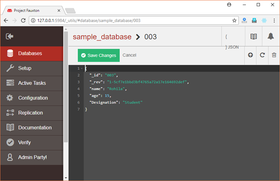The image size is (280, 181).
Task: Open Admin Party! user menu
Action: tap(32, 157)
